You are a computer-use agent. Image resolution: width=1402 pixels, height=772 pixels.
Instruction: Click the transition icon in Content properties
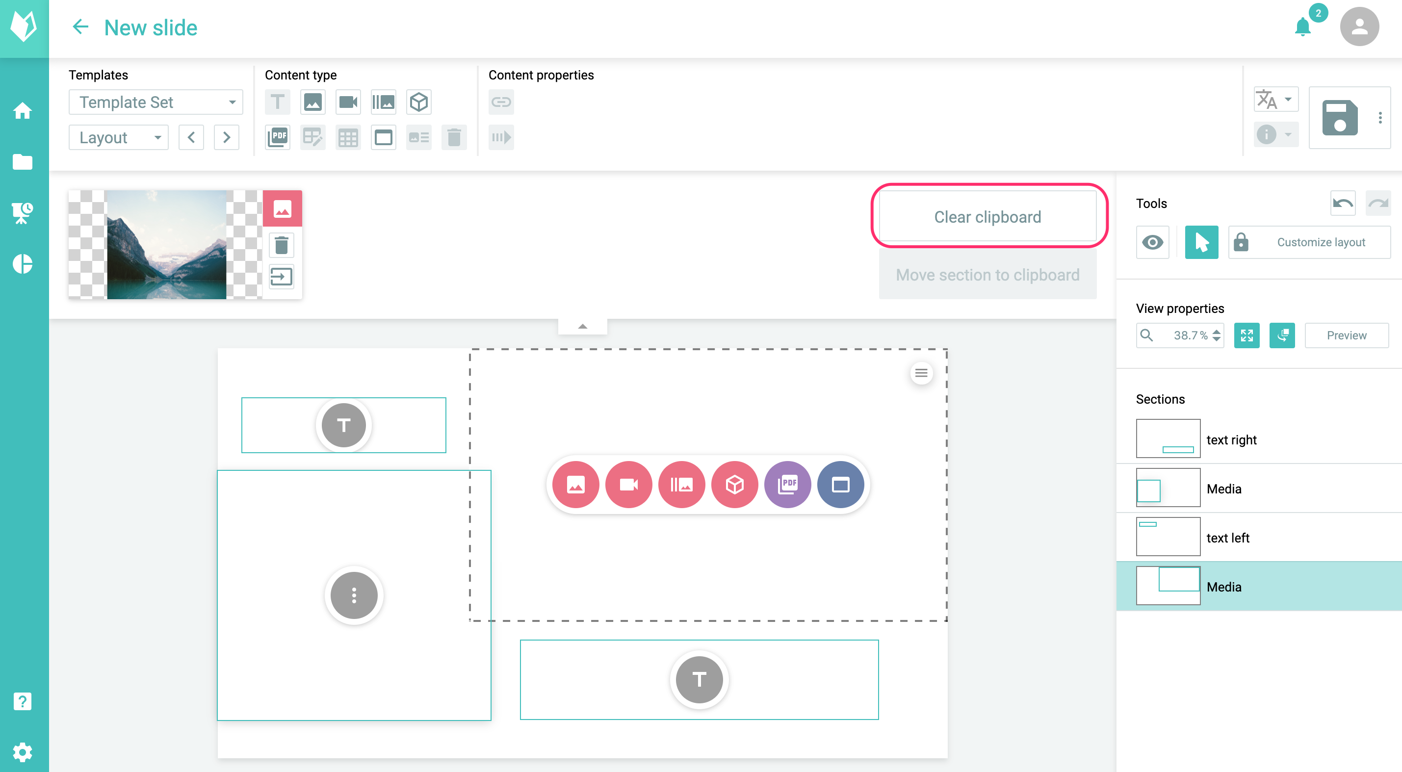point(501,137)
